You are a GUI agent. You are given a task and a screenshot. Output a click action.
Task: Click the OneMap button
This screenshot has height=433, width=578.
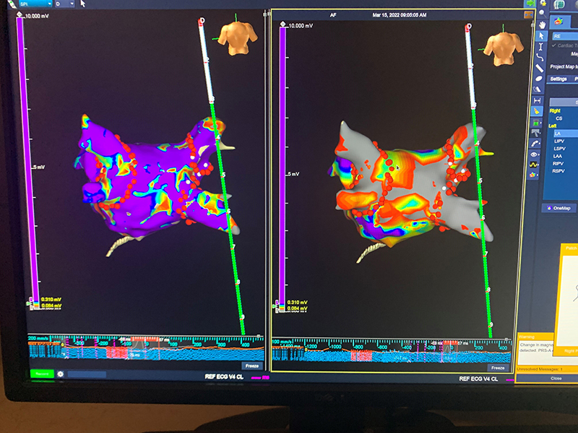(x=558, y=209)
